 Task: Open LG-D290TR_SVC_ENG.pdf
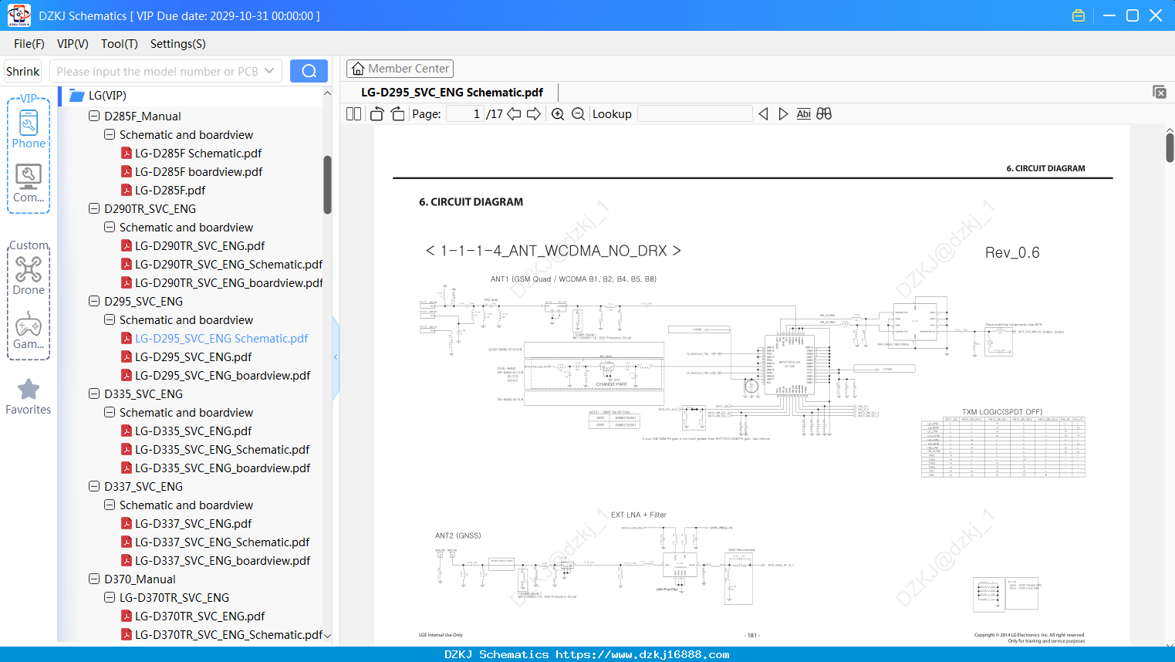(x=200, y=245)
